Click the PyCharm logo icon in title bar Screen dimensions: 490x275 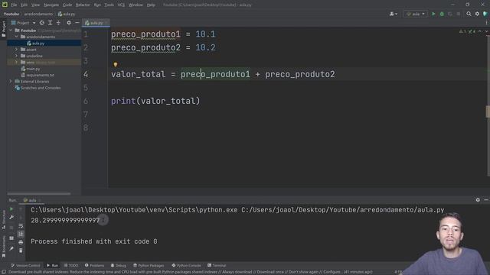[5, 5]
